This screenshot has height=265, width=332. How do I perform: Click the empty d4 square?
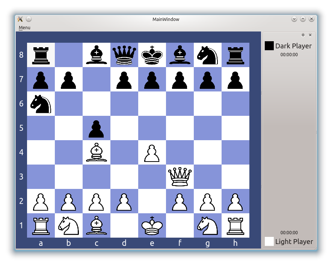click(x=124, y=152)
